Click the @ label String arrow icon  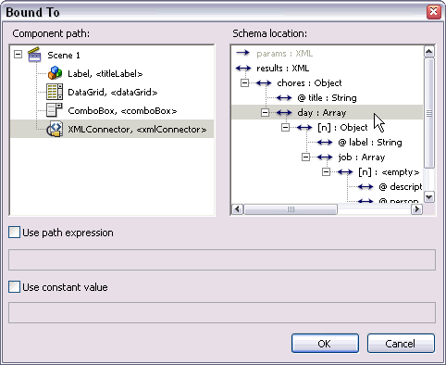point(325,142)
